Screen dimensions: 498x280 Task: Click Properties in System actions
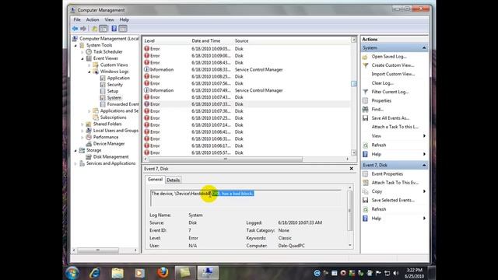coord(381,100)
